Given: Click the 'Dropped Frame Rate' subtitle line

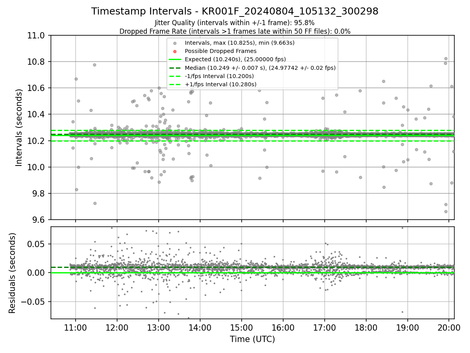Looking at the screenshot, I should pyautogui.click(x=235, y=31).
